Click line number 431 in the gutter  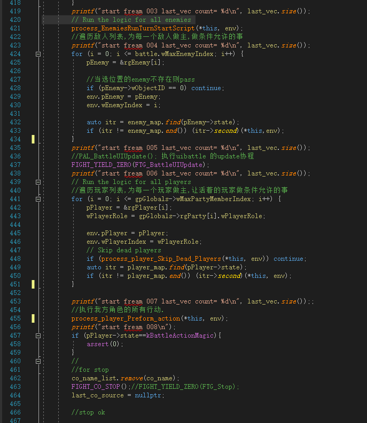pyautogui.click(x=15, y=114)
